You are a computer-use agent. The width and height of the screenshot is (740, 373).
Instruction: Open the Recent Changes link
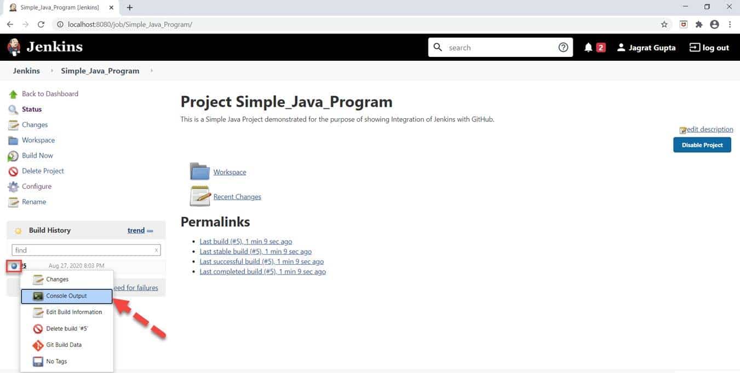click(x=237, y=196)
